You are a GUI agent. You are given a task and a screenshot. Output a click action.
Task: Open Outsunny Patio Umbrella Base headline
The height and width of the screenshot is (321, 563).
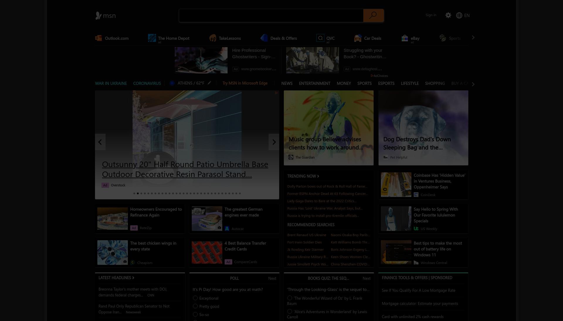(x=185, y=169)
